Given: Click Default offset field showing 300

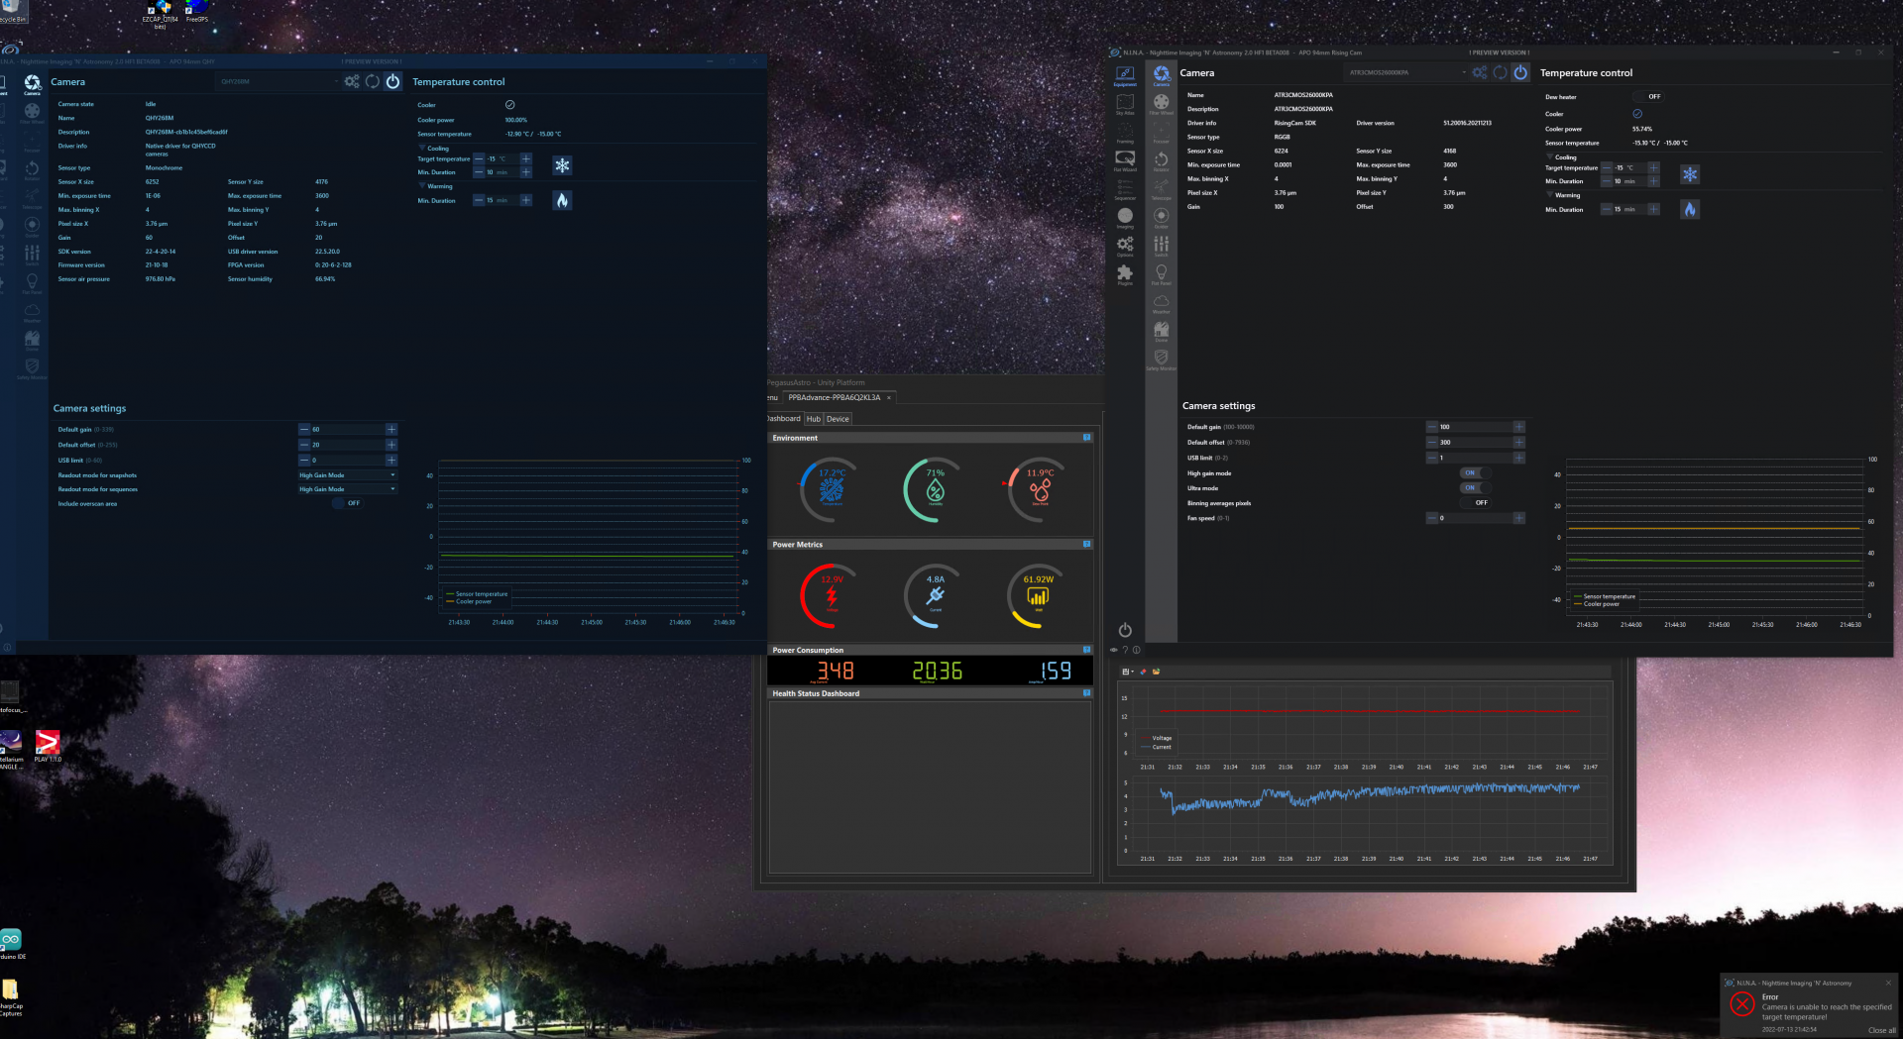Looking at the screenshot, I should click(x=1475, y=442).
